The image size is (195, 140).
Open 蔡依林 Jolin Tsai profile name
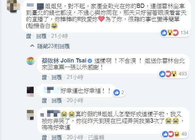pyautogui.click(x=64, y=61)
